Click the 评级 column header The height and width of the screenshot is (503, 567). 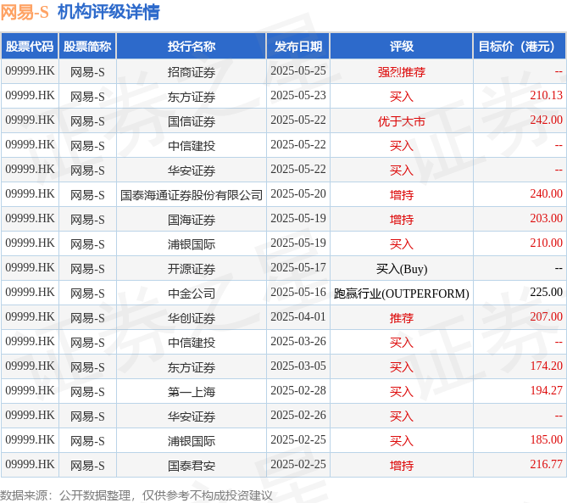pyautogui.click(x=402, y=47)
